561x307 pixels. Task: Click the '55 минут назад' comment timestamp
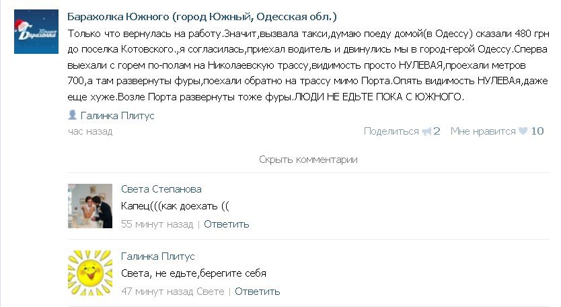click(157, 224)
